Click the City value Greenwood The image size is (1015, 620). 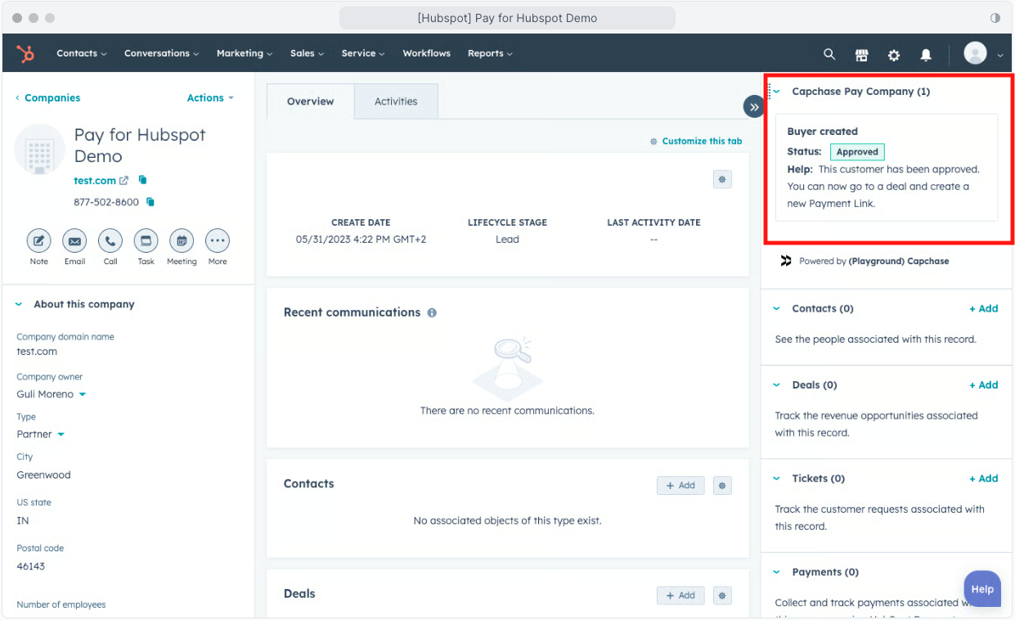tap(43, 475)
